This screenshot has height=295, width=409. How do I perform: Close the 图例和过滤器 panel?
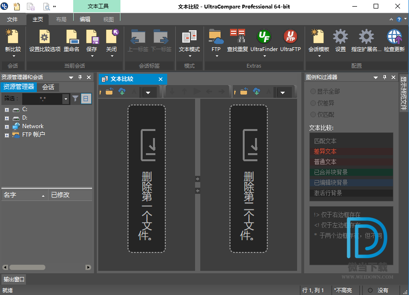tap(393, 77)
